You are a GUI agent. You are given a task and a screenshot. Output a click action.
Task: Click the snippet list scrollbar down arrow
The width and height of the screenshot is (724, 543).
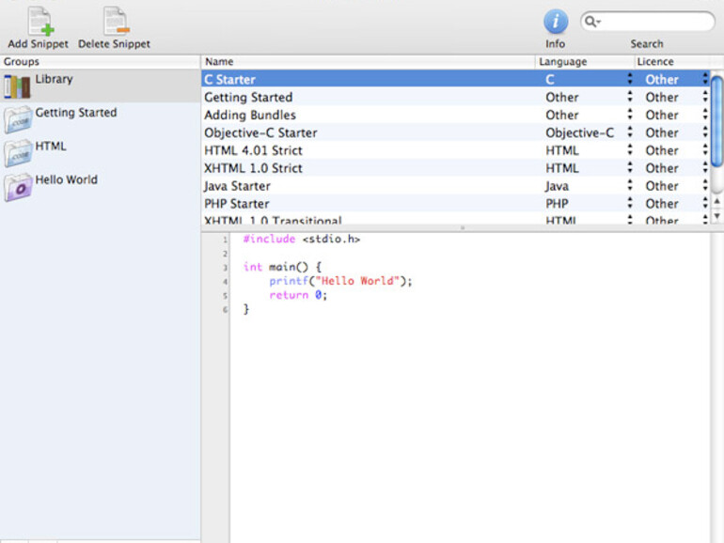click(x=716, y=216)
